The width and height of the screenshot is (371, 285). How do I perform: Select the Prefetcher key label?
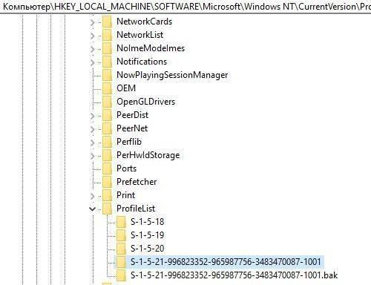tap(137, 182)
